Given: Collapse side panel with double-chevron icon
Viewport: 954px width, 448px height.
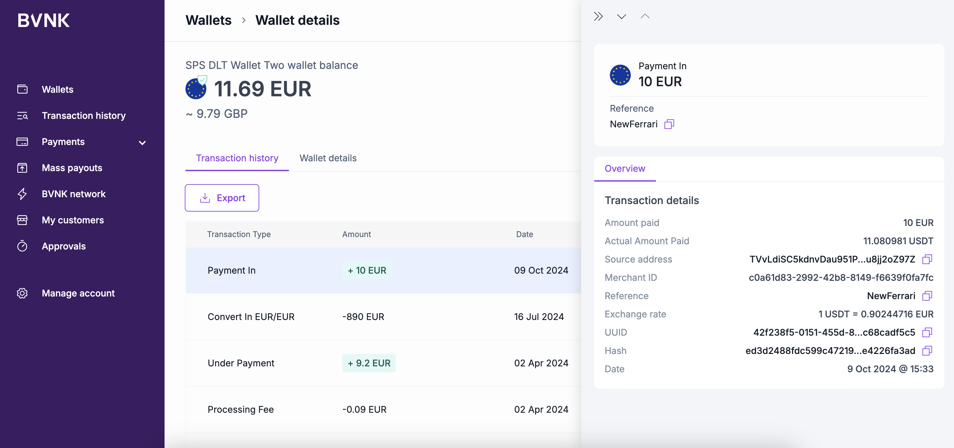Looking at the screenshot, I should 598,17.
